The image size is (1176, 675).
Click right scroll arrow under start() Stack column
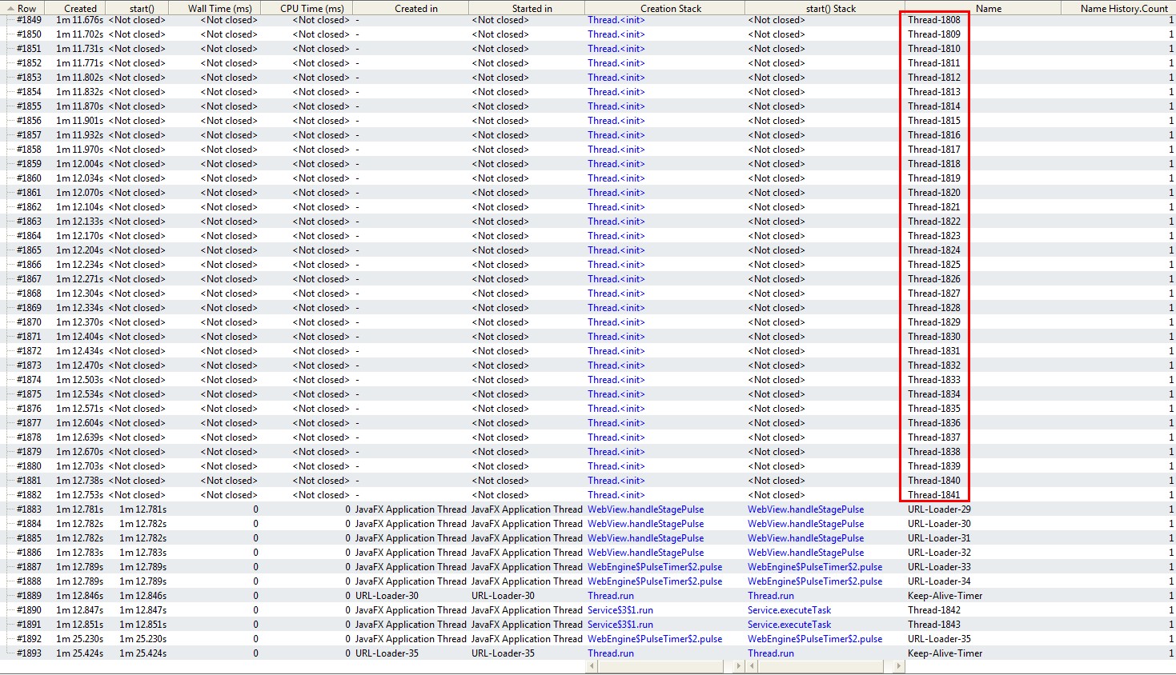click(898, 666)
